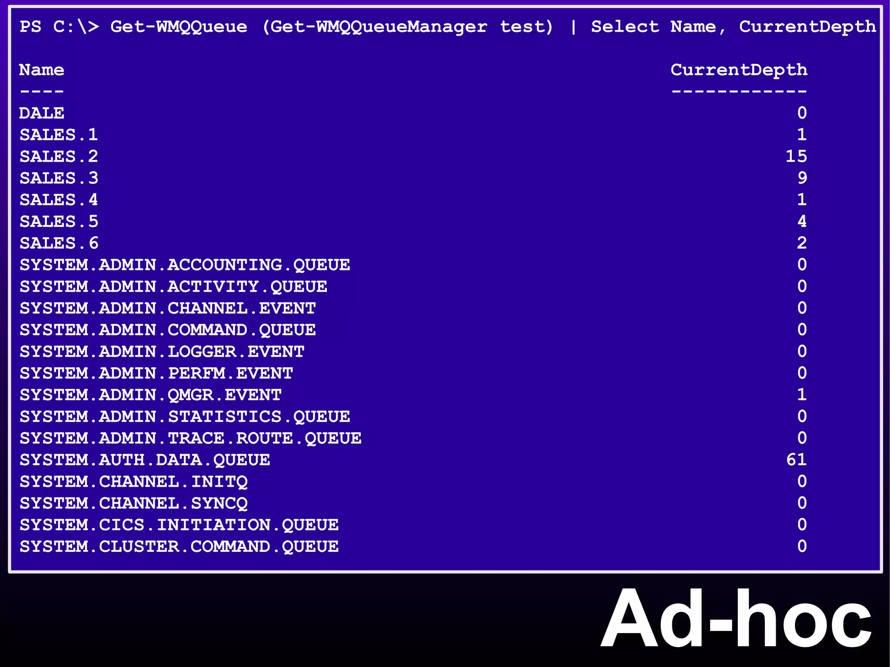
Task: Click the Name column header
Action: [42, 70]
